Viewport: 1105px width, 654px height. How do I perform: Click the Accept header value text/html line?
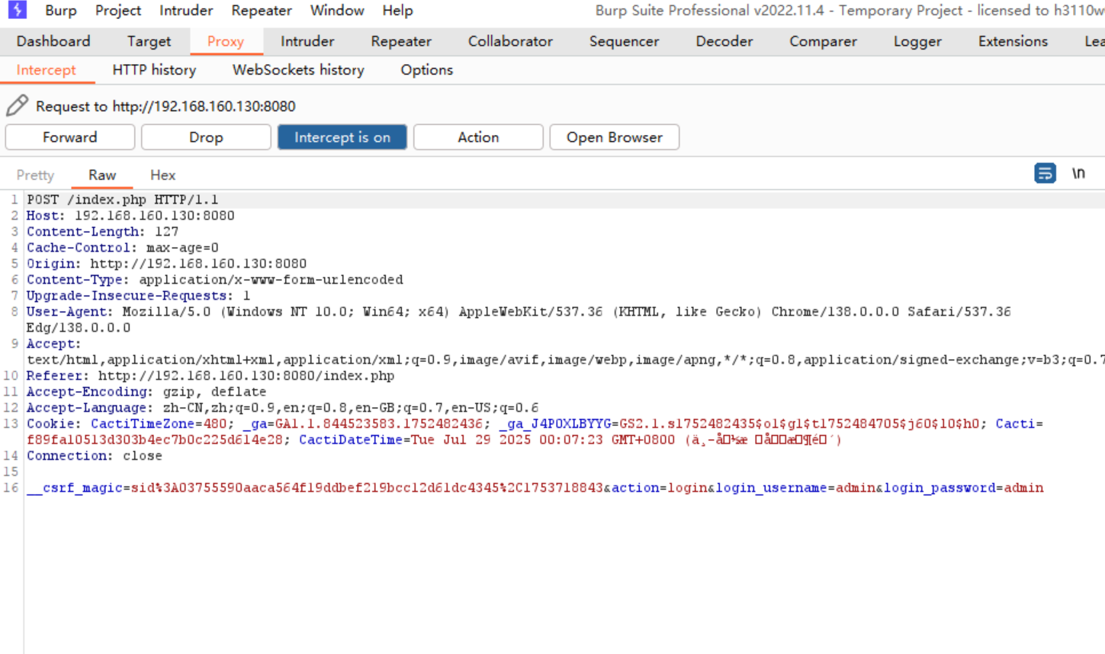[564, 360]
